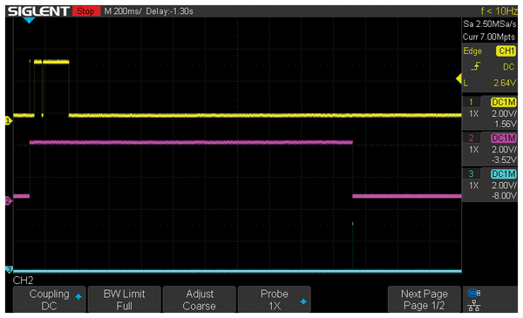Screen dimensions: 523x318
Task: Click the USB storage status icon
Action: point(474,293)
